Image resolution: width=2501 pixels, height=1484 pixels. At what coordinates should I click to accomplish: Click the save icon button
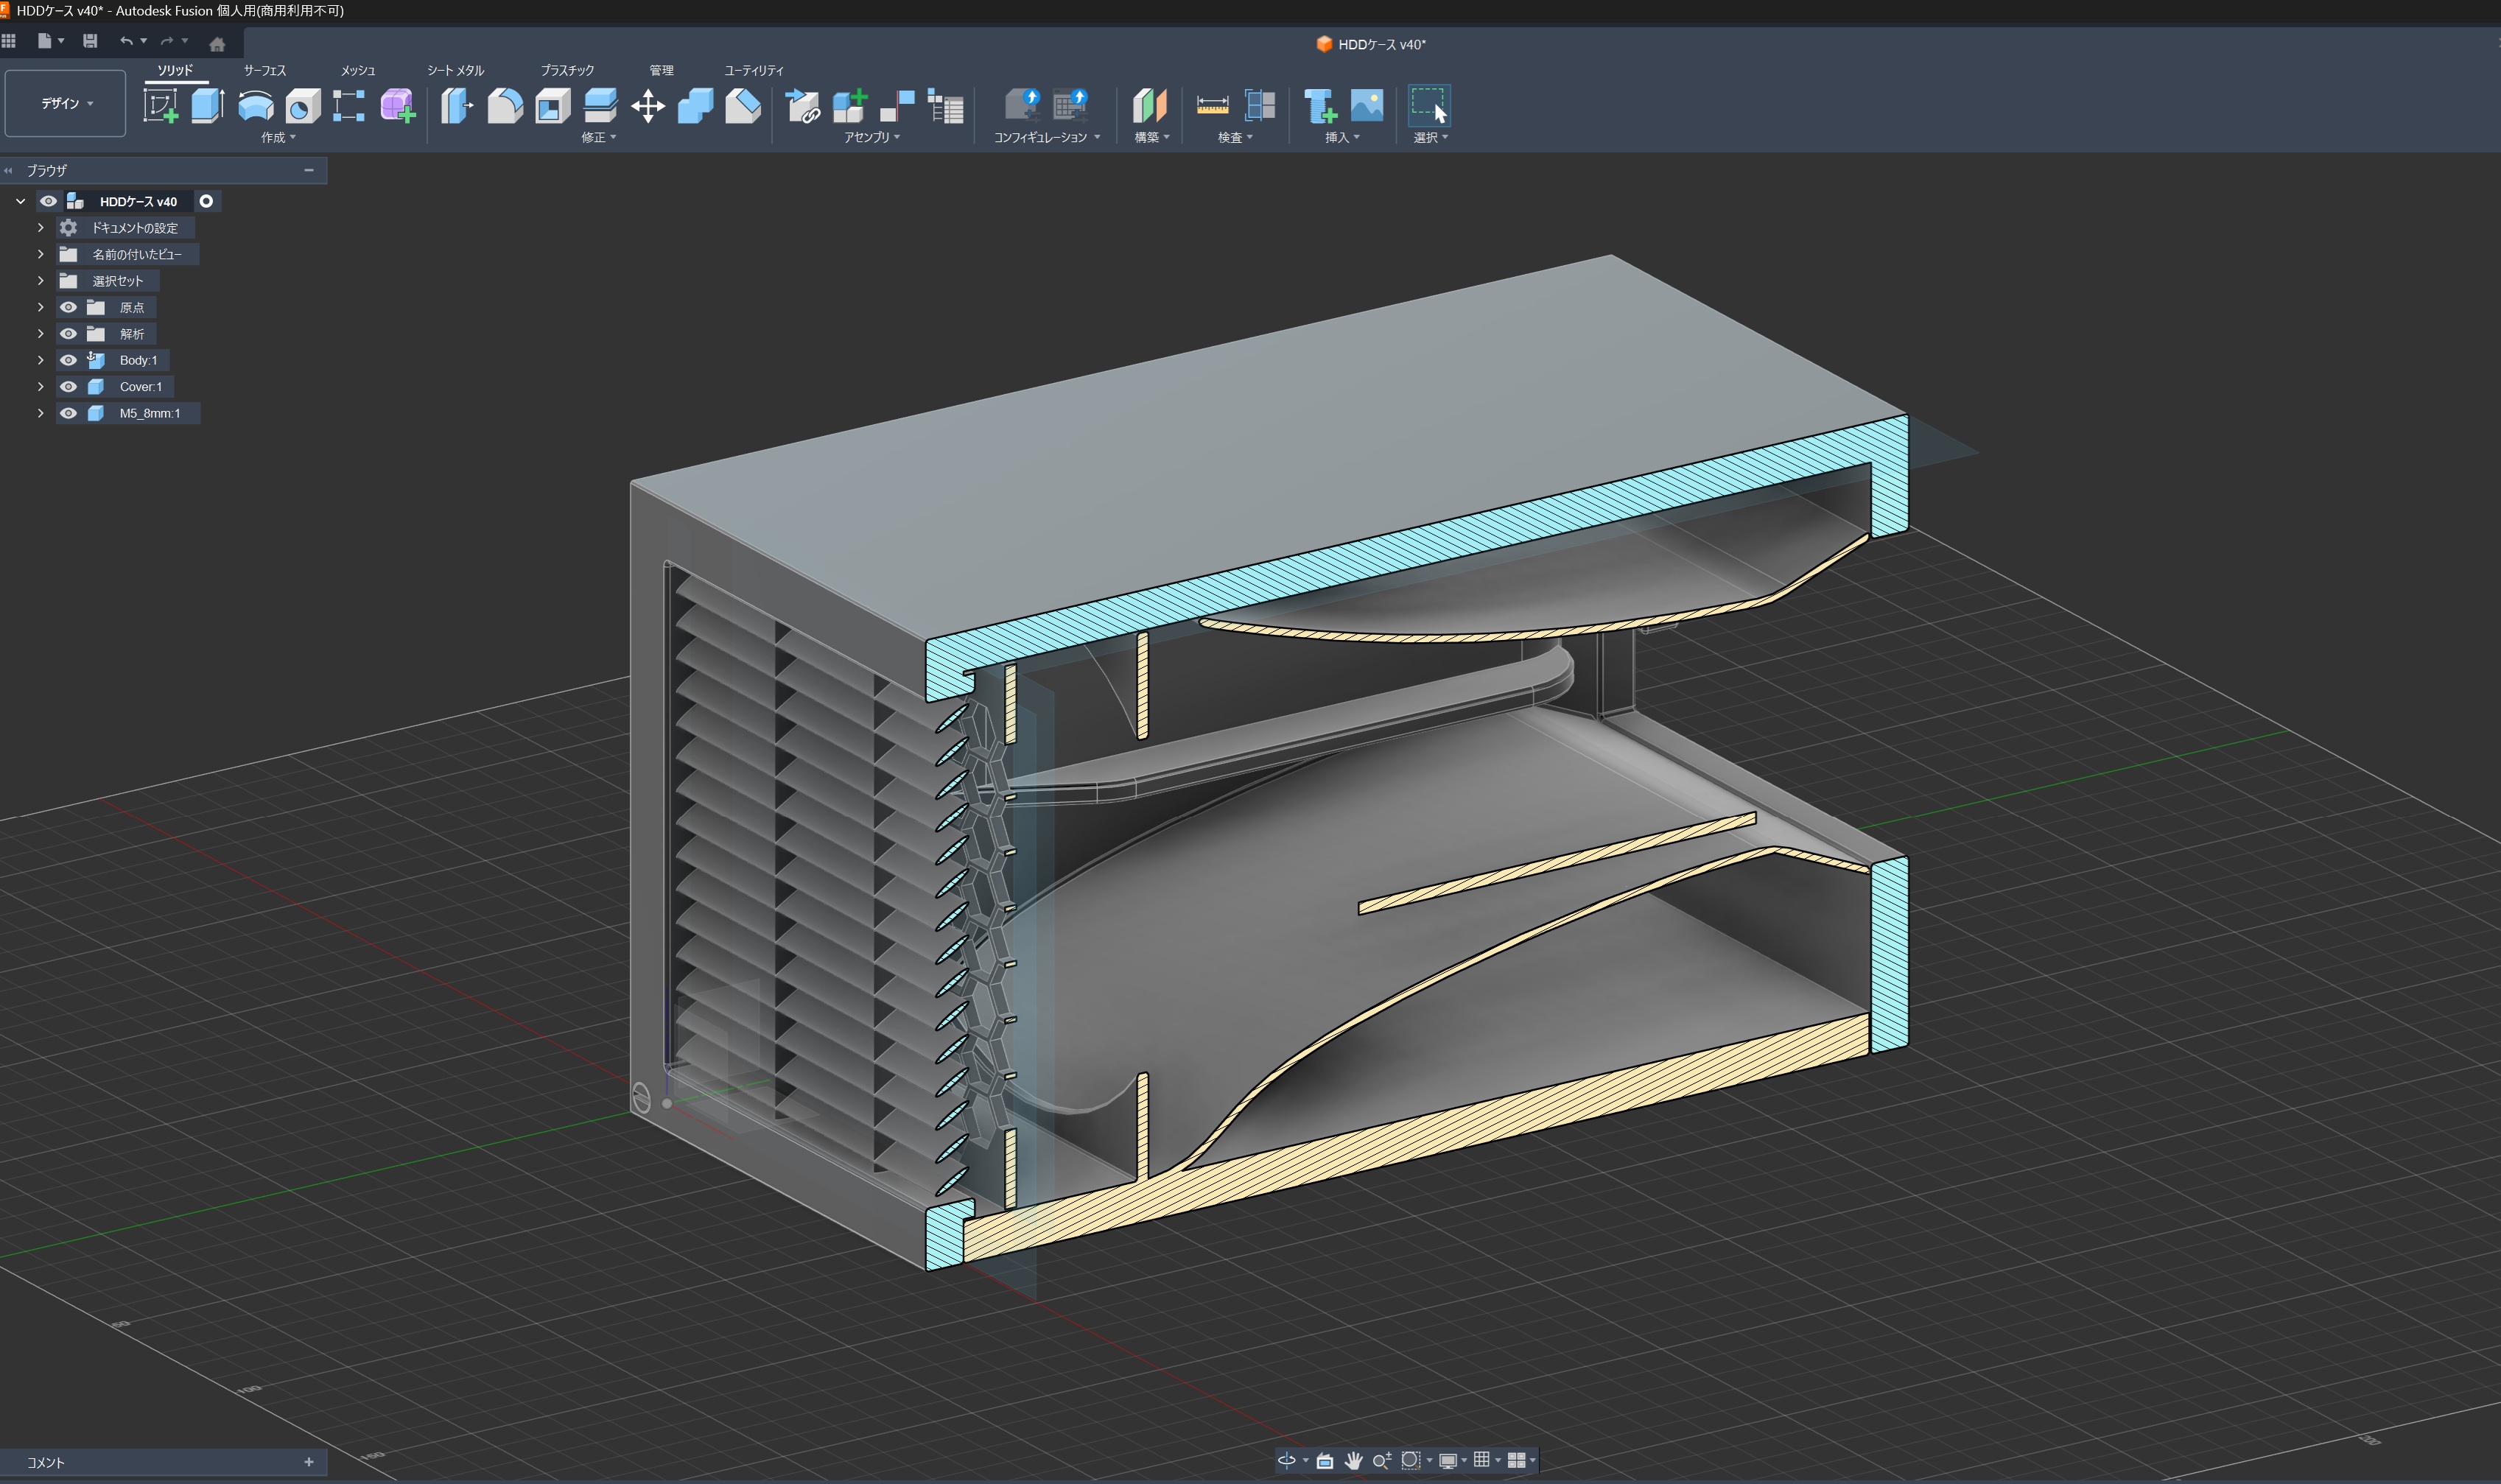(90, 41)
